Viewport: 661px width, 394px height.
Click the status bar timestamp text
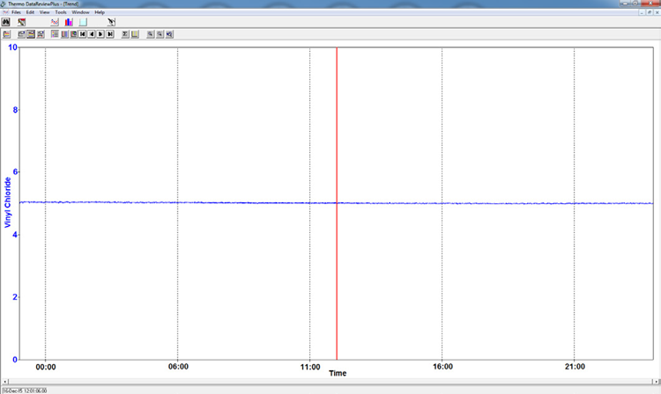(x=25, y=390)
